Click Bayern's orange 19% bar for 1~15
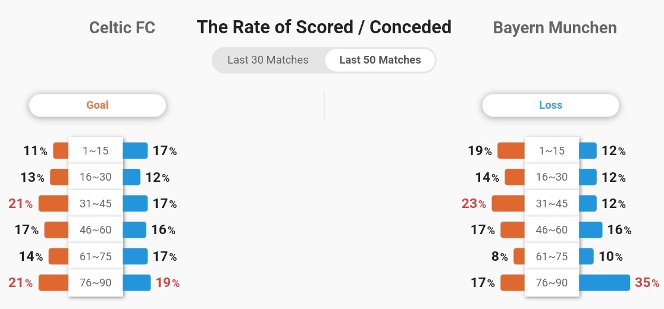The image size is (664, 309). click(x=511, y=150)
